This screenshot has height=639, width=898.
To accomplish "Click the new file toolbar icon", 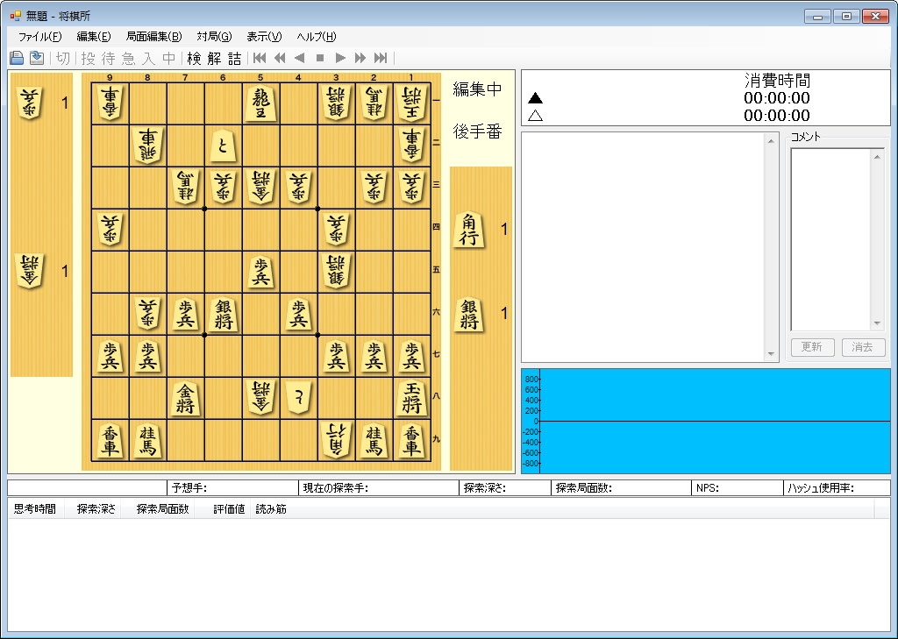I will pos(16,58).
